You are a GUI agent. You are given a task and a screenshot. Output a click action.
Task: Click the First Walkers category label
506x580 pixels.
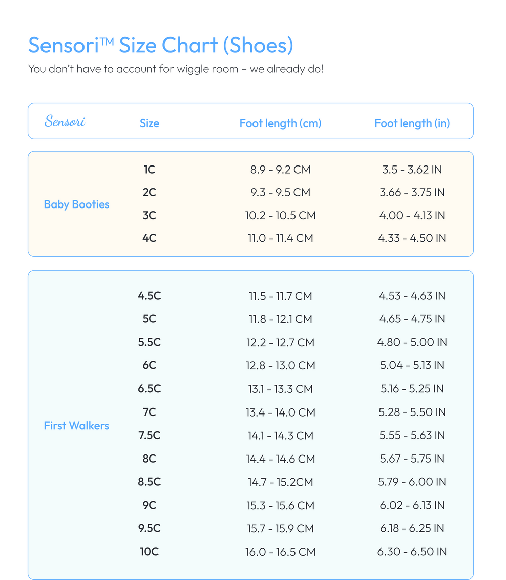point(76,425)
